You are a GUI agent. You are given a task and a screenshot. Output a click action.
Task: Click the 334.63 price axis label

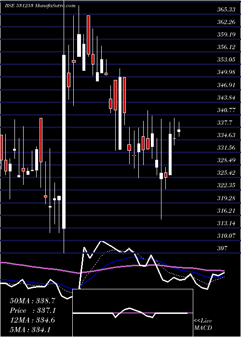click(227, 135)
